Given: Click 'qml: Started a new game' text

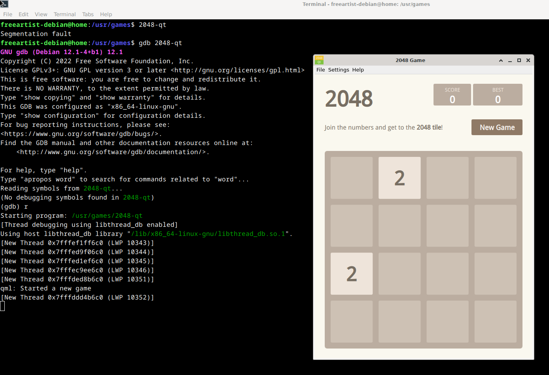Looking at the screenshot, I should click(46, 288).
